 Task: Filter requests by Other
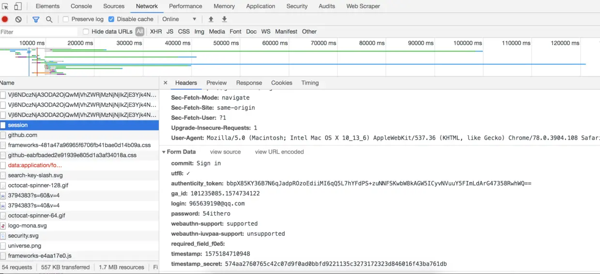(309, 32)
